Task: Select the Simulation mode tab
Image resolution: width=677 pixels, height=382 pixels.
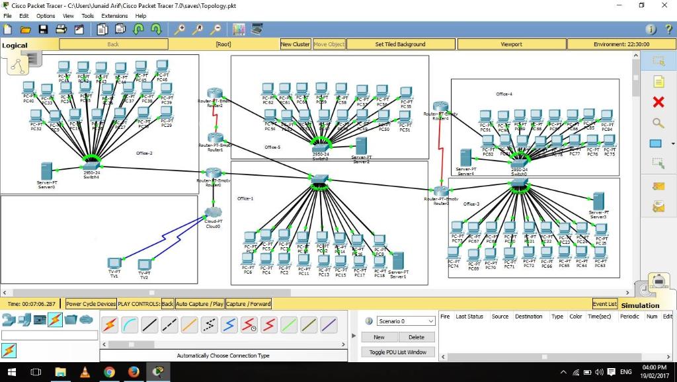Action: (640, 305)
